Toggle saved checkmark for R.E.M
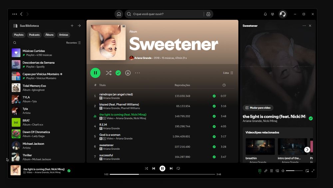 click(214, 126)
